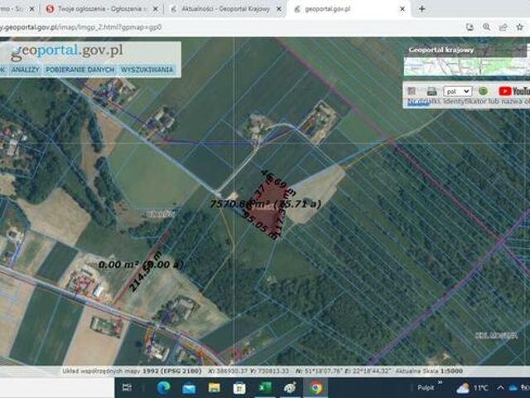
Task: Open File Explorer from the taskbar
Action: (x=214, y=387)
